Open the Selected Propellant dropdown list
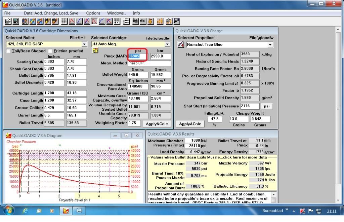The image size is (344, 222). [x=270, y=44]
